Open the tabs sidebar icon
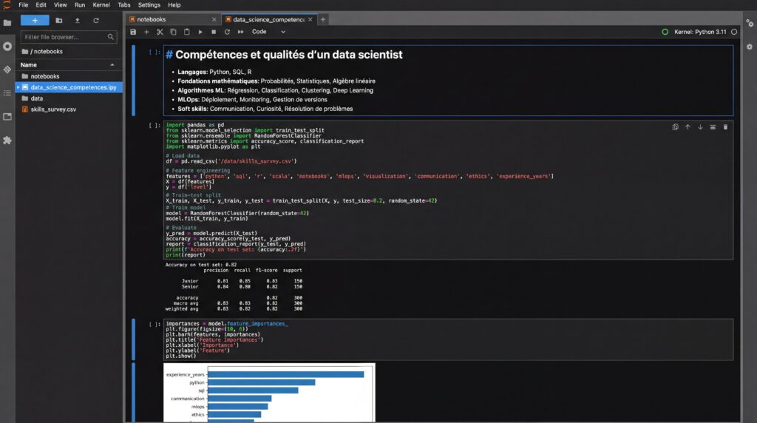Screen dimensions: 757x423 tap(7, 116)
